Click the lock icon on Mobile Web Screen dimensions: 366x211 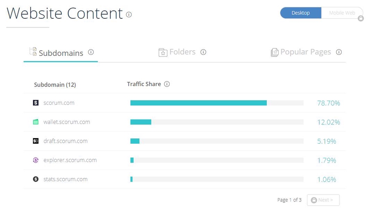(361, 18)
